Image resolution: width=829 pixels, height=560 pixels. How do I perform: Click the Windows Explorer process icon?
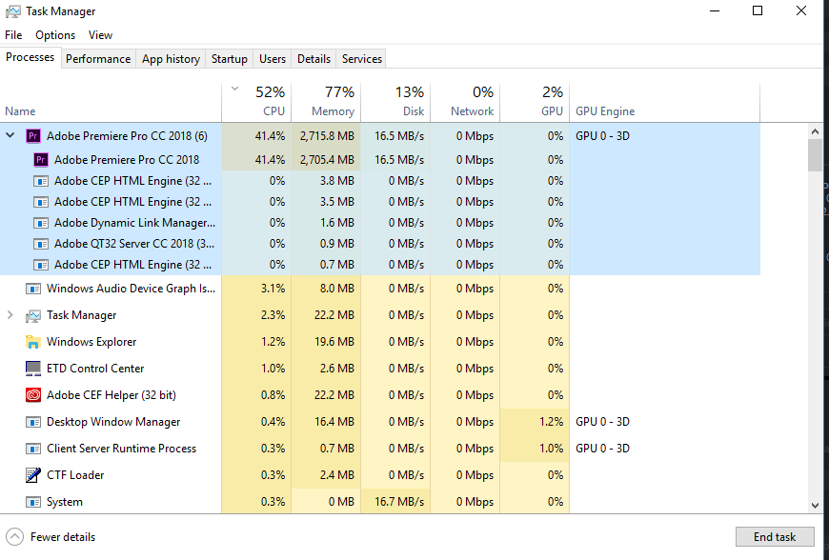coord(32,342)
